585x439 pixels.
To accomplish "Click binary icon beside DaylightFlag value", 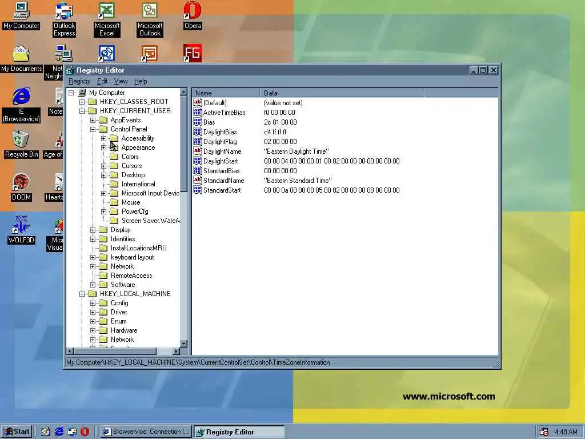I will point(198,142).
